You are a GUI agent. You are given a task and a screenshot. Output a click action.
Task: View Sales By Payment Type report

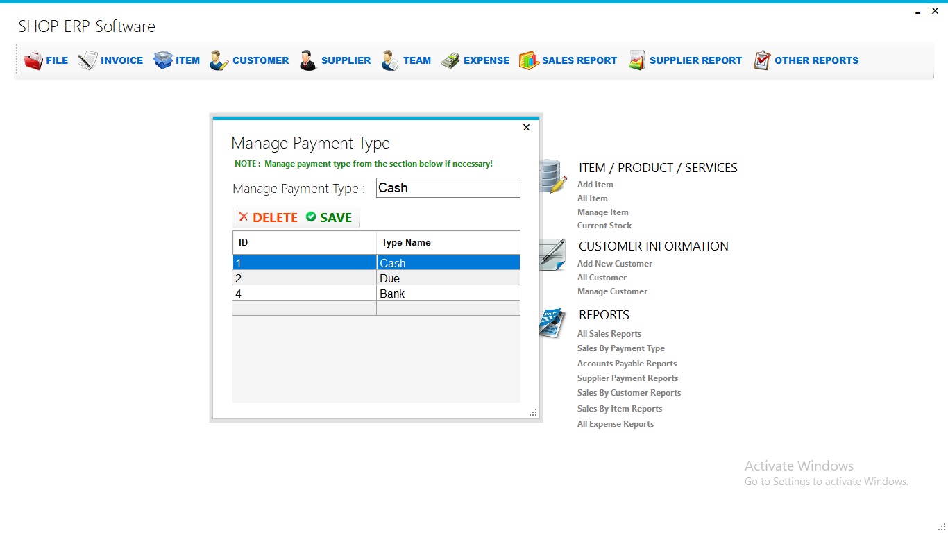click(620, 348)
